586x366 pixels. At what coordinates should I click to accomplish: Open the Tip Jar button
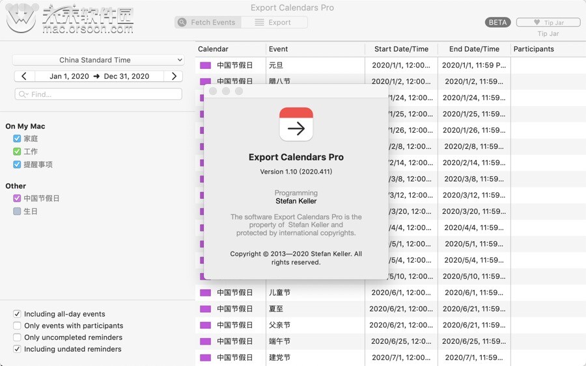548,22
